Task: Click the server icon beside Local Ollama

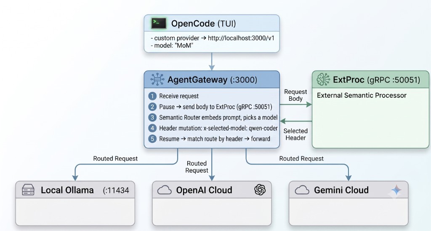Action: click(x=28, y=190)
